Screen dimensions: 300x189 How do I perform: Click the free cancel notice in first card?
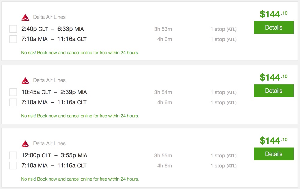coord(80,53)
